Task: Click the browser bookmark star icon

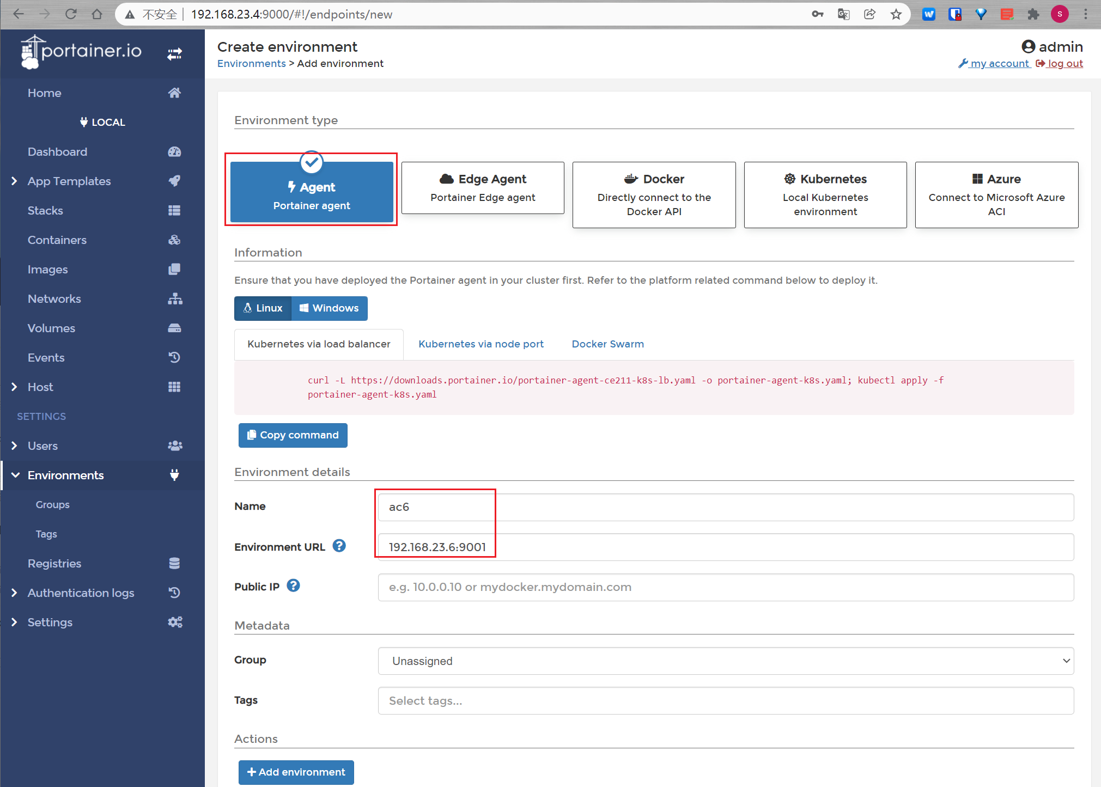Action: (x=896, y=15)
